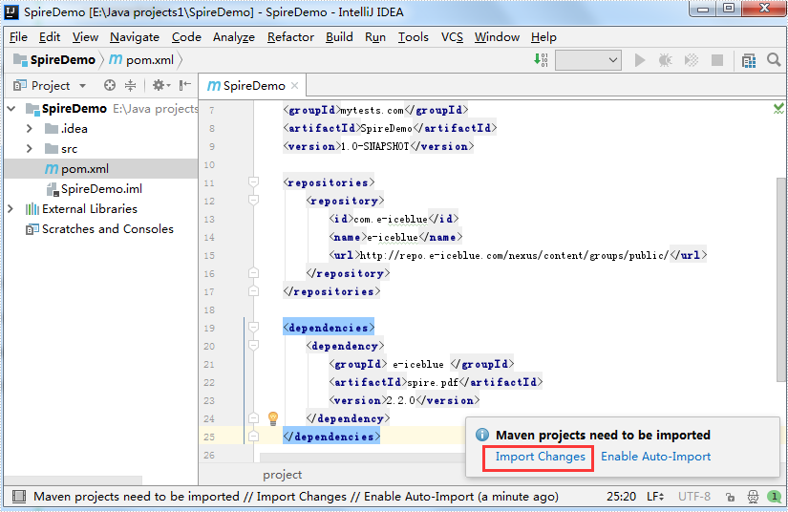The width and height of the screenshot is (788, 512).
Task: Click the project breadcrumb at editor bottom
Action: tap(282, 475)
